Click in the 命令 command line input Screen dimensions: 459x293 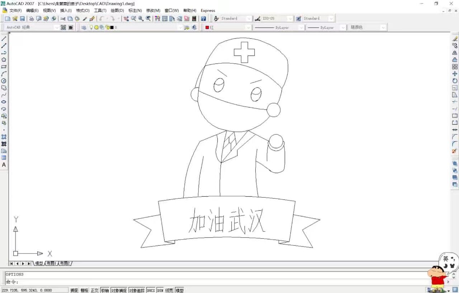click(215, 282)
